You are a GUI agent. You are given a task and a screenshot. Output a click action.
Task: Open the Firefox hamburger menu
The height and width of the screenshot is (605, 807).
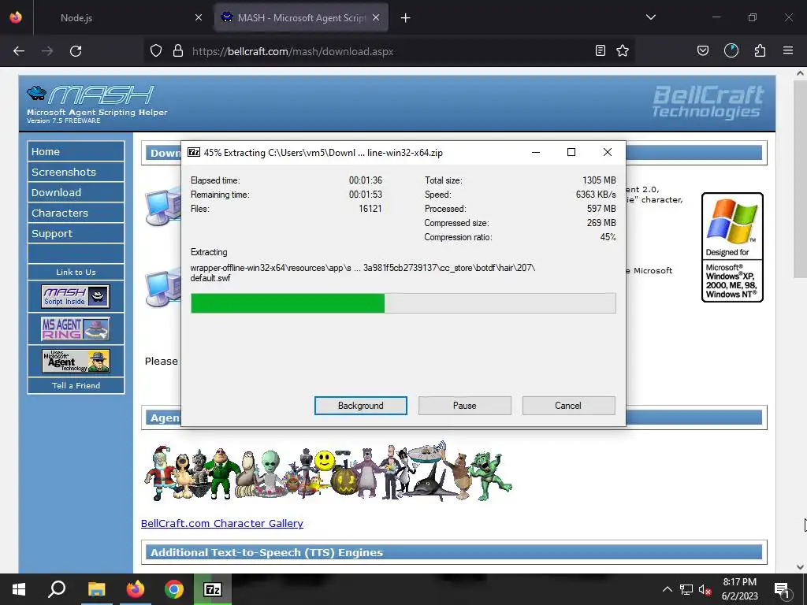[x=788, y=51]
